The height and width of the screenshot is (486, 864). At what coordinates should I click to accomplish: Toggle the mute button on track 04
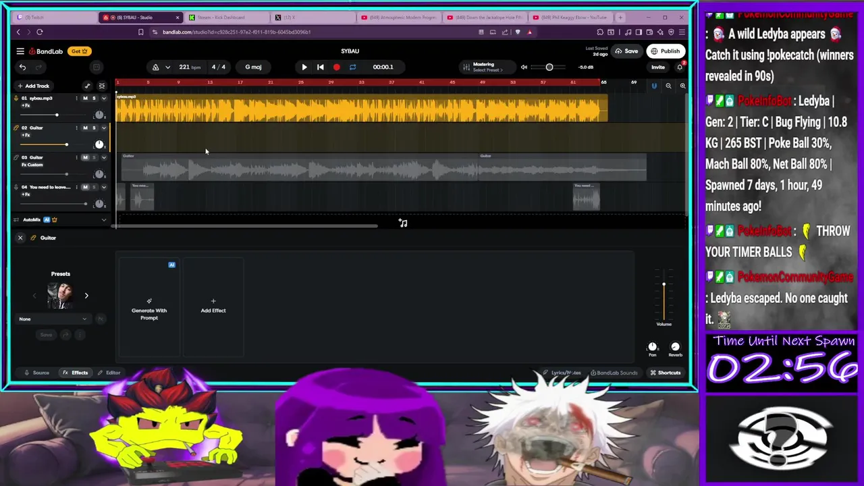coord(85,187)
